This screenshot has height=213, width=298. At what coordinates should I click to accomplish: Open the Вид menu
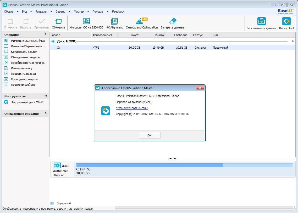(x=25, y=11)
